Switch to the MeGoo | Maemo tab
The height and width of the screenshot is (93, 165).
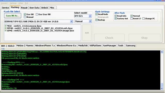pyautogui.click(x=25, y=45)
